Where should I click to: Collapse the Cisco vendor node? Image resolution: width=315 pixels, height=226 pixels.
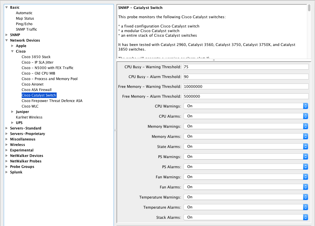(x=12, y=51)
